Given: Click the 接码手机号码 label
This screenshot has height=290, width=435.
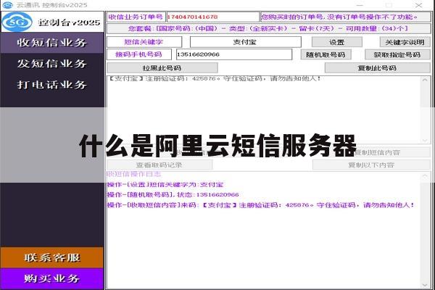Looking at the screenshot, I should 139,54.
